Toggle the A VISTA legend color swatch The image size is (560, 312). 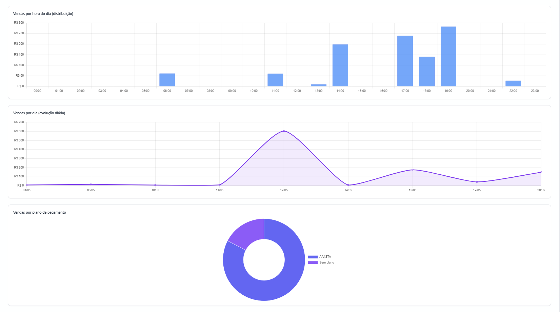313,257
